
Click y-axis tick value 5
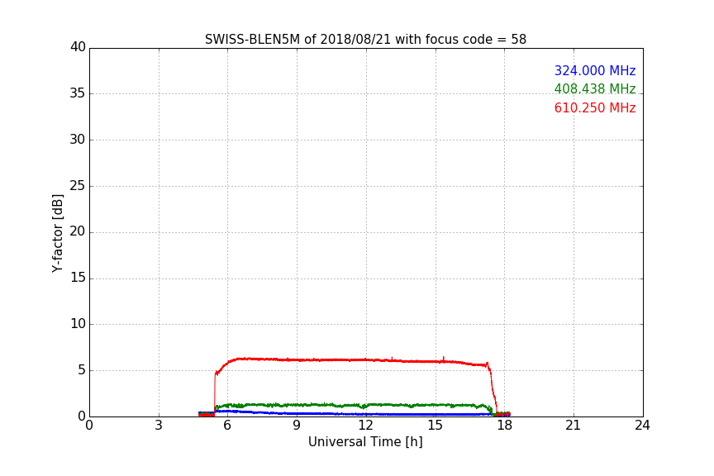pyautogui.click(x=82, y=370)
